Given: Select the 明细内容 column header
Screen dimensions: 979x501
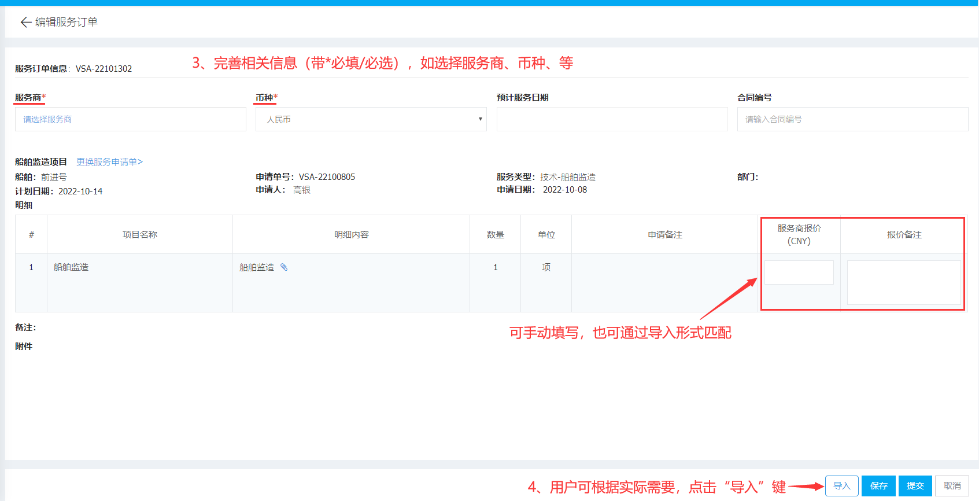Looking at the screenshot, I should tap(351, 234).
